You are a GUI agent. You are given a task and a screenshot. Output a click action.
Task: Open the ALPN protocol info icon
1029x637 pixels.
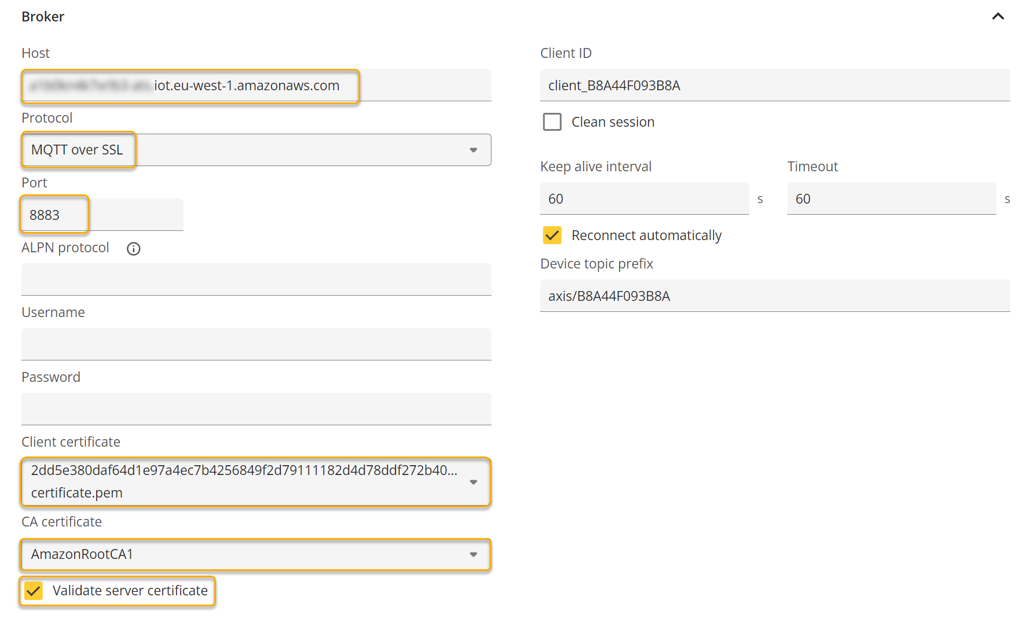(x=134, y=249)
